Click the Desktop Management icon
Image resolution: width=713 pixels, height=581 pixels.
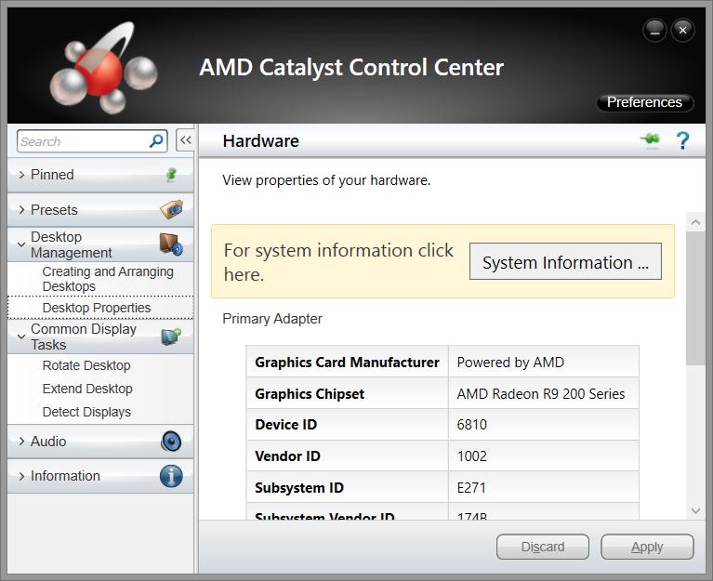[171, 244]
